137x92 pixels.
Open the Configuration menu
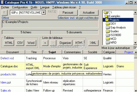pyautogui.click(x=20, y=7)
